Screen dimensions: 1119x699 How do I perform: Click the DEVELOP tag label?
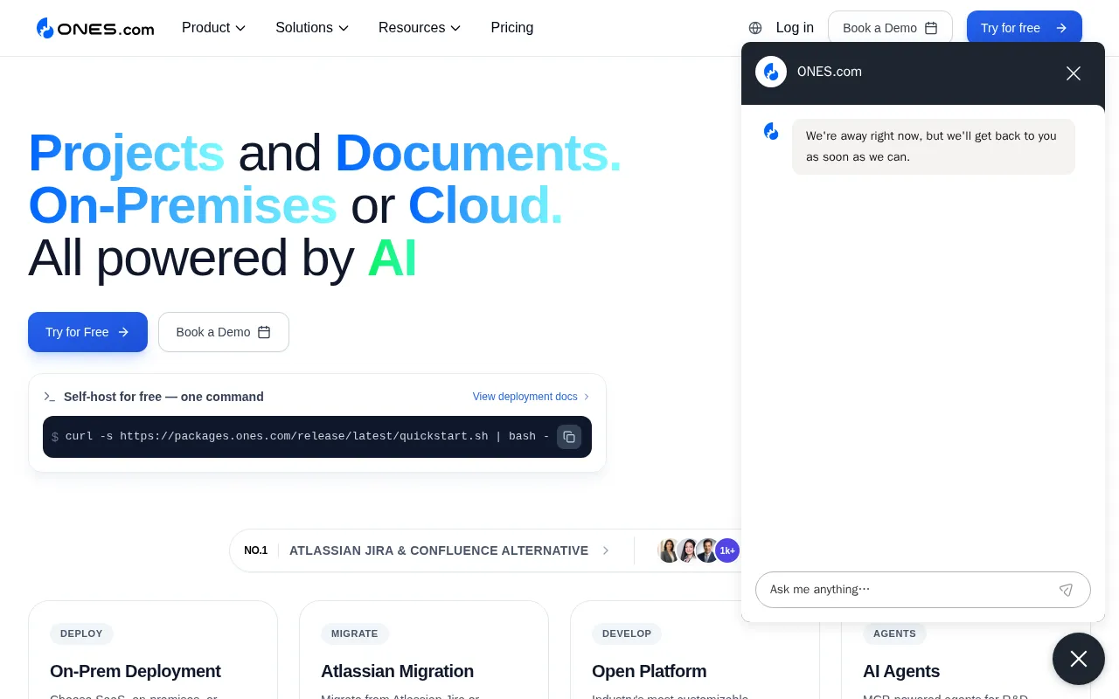pyautogui.click(x=627, y=633)
